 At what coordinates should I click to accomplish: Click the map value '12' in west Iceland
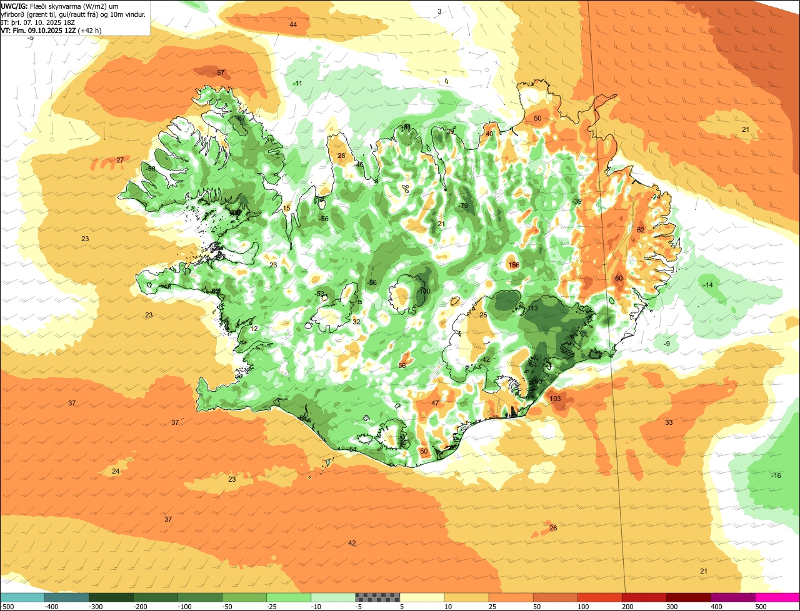254,329
